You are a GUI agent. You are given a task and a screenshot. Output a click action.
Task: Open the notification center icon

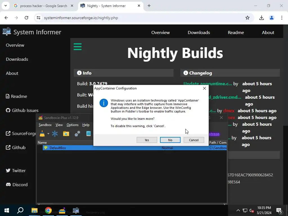point(279,211)
